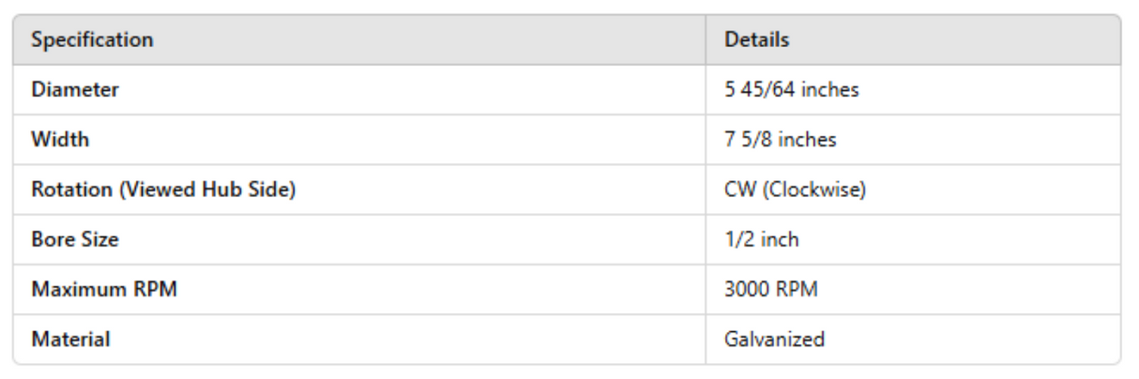
Task: Click 'inches' unit in the Diameter row
Action: pyautogui.click(x=832, y=90)
